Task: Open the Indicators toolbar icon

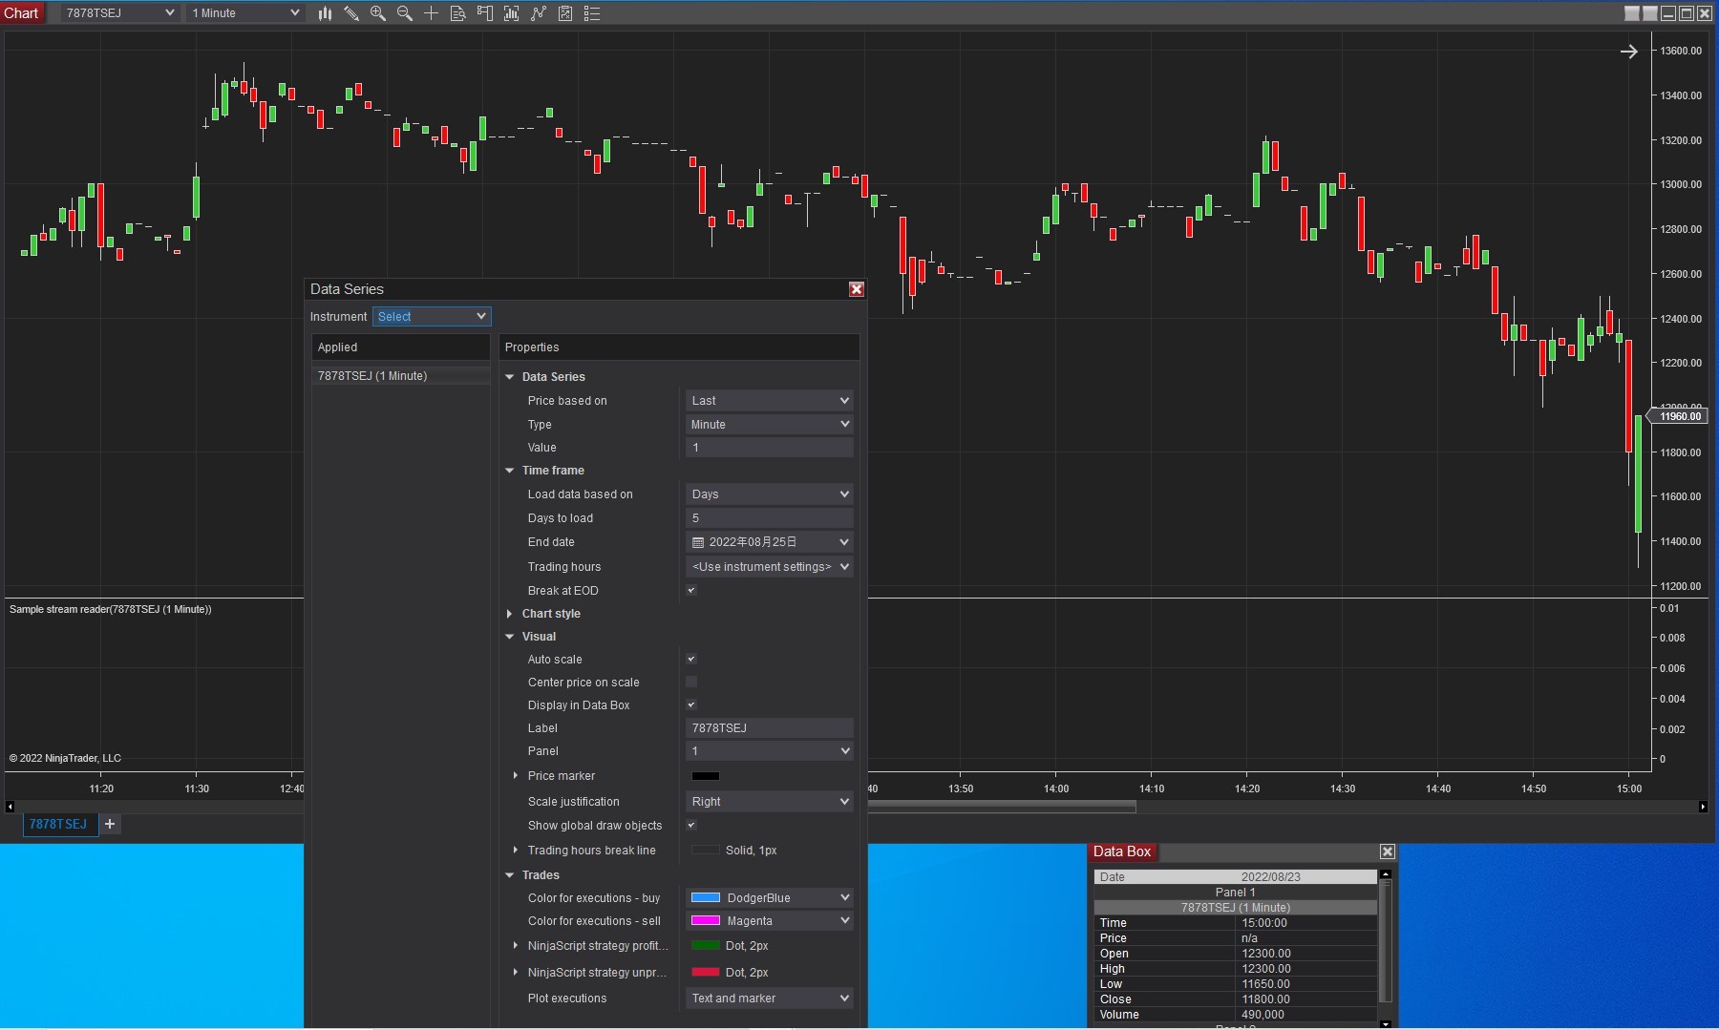Action: tap(539, 13)
